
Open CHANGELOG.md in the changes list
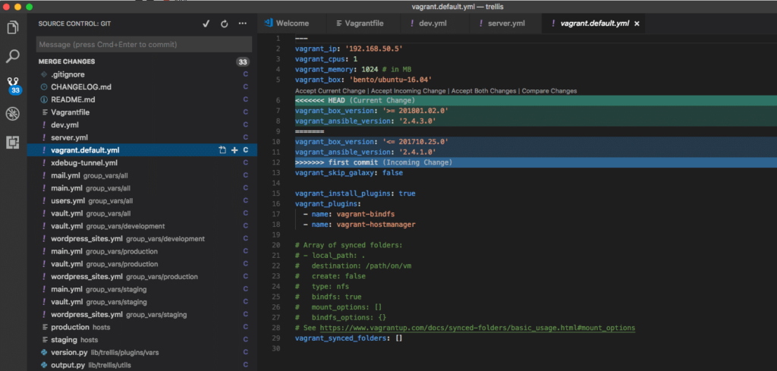(x=142, y=86)
